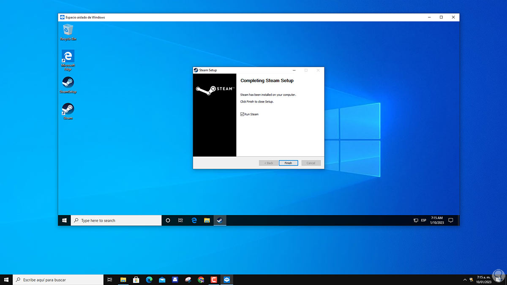Launch Edge from the sandbox taskbar

(194, 220)
